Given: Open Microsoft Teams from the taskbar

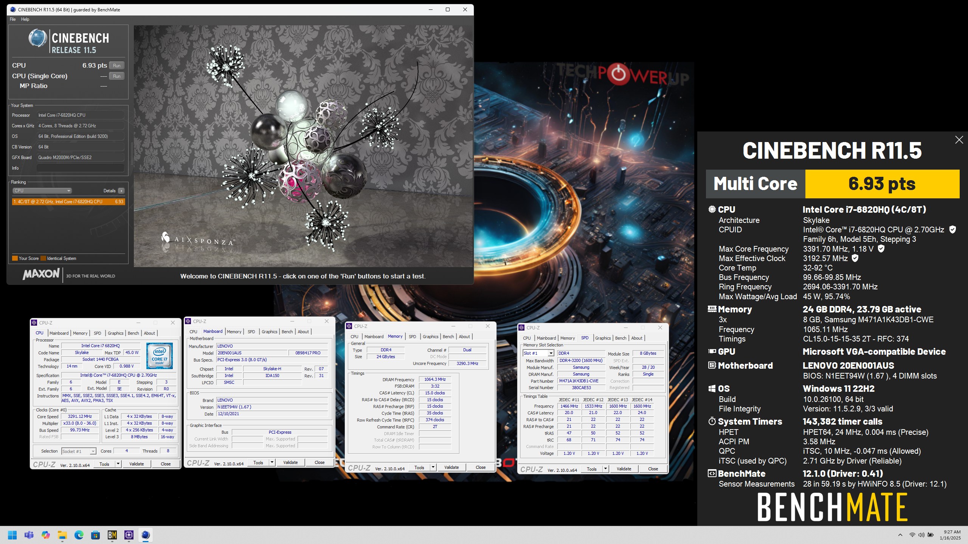Looking at the screenshot, I should click(x=29, y=535).
